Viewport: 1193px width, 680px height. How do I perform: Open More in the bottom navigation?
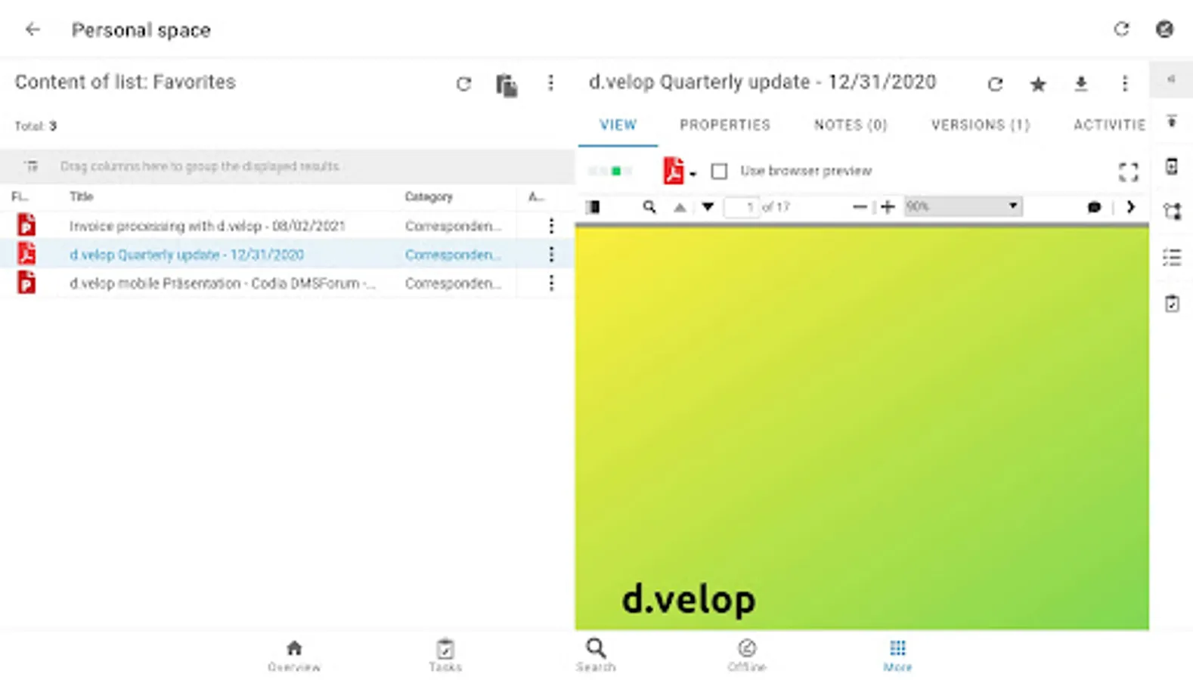[897, 655]
